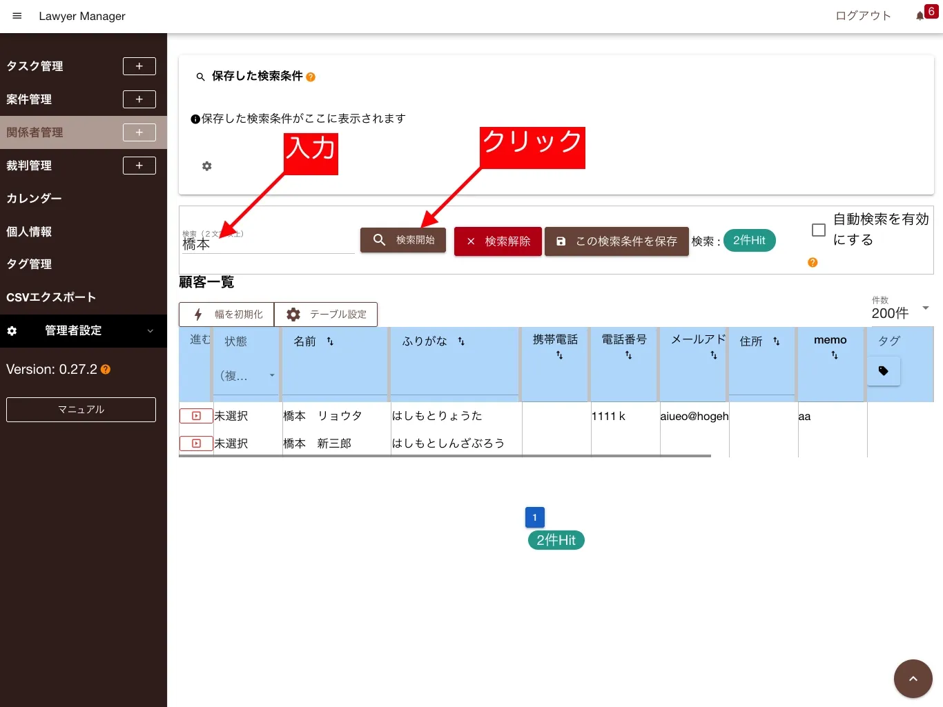Sort by 名前 column
This screenshot has width=943, height=707.
coord(330,341)
